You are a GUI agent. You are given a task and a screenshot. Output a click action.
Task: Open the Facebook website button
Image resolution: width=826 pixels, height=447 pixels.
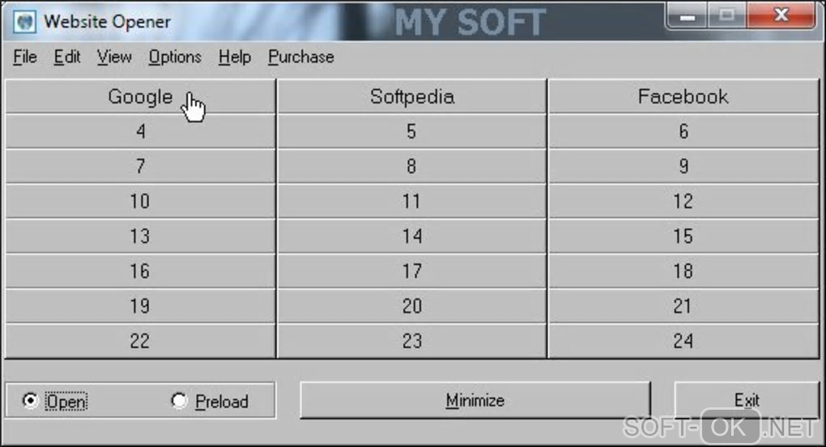coord(683,97)
